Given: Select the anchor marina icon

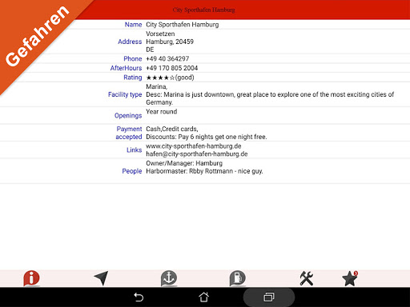Looking at the screenshot, I should point(169,278).
